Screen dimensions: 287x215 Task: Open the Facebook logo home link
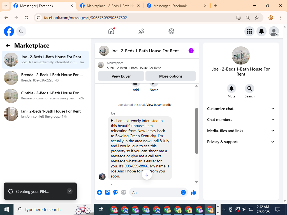pyautogui.click(x=9, y=31)
